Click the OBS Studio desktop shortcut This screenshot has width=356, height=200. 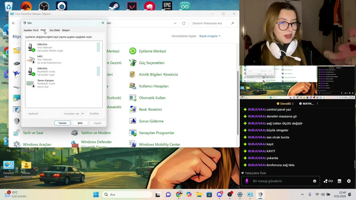tap(44, 6)
